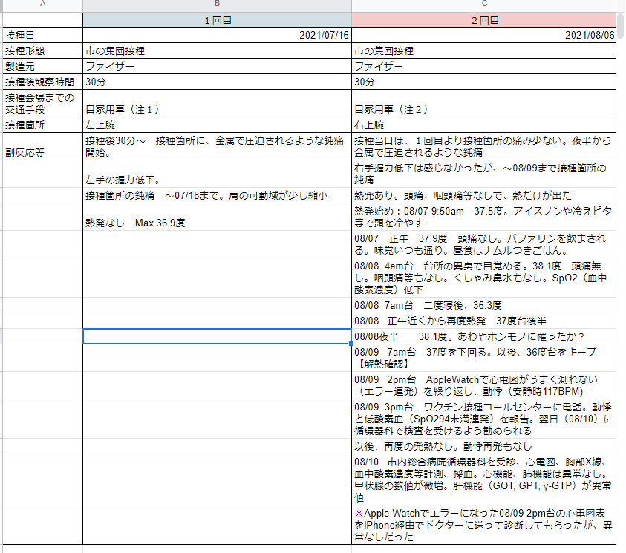Image resolution: width=626 pixels, height=553 pixels.
Task: Select cell starting '接種後30分～'
Action: (x=217, y=146)
